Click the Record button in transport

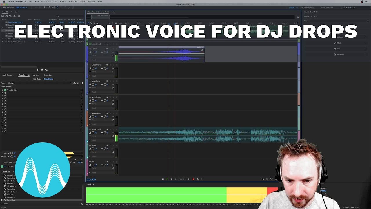tap(193, 179)
